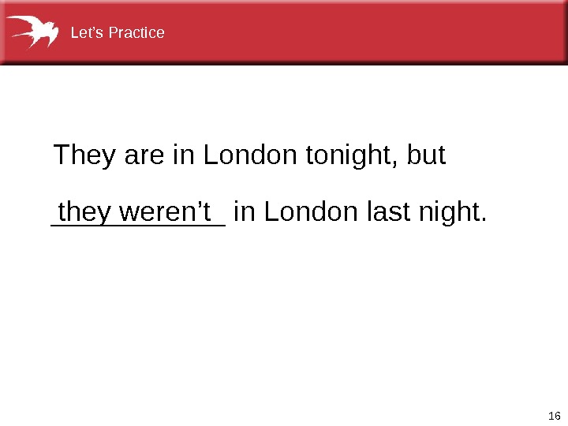Select the "Let's Practice" slide title
The image size is (568, 426).
118,33
